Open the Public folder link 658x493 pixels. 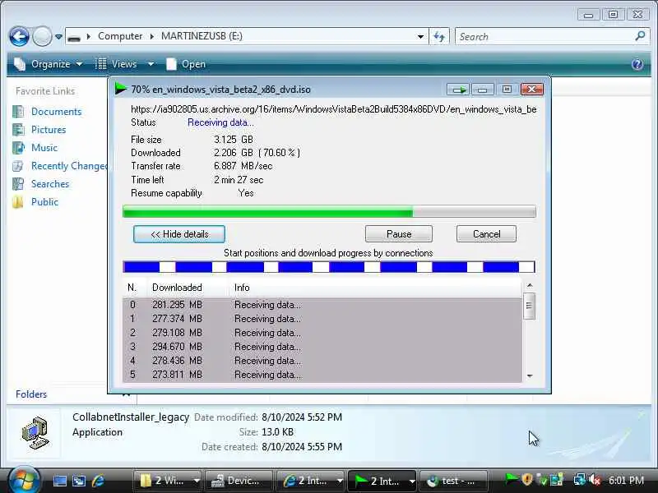(44, 201)
